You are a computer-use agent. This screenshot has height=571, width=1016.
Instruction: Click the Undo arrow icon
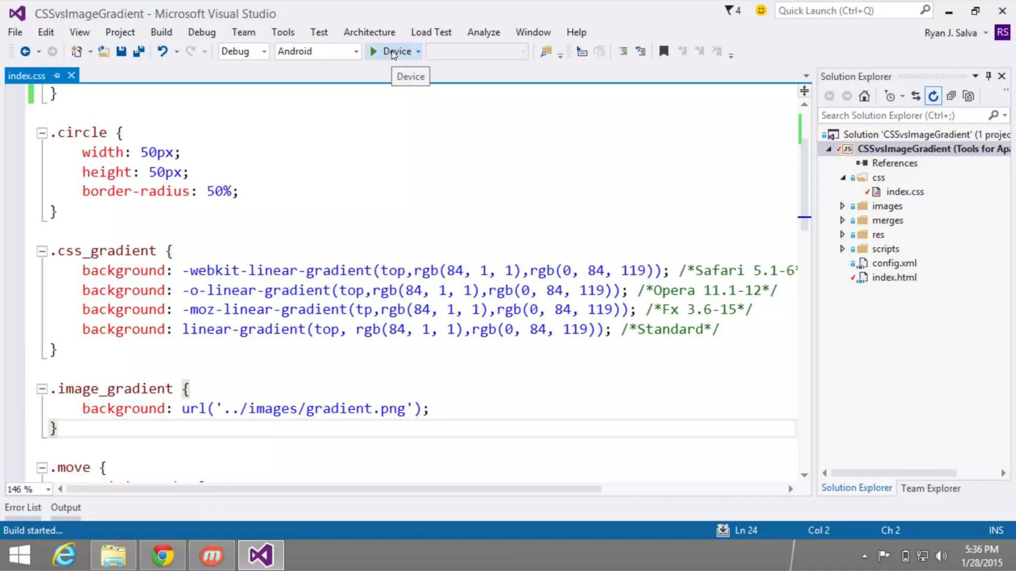(x=162, y=51)
